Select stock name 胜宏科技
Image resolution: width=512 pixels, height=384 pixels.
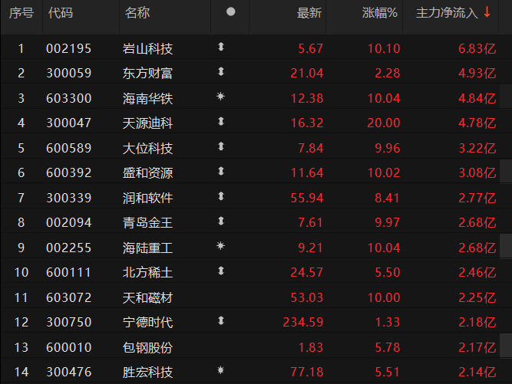click(x=147, y=372)
